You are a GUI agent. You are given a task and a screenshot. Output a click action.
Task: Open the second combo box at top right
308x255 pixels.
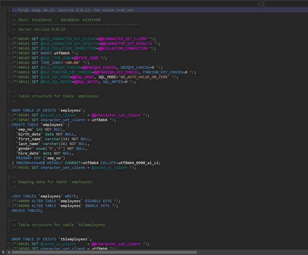(286, 4)
